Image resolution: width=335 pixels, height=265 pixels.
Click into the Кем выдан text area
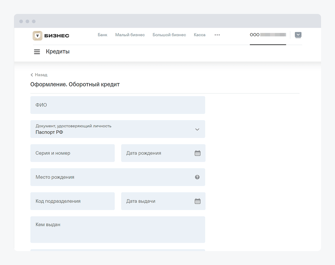[117, 230]
